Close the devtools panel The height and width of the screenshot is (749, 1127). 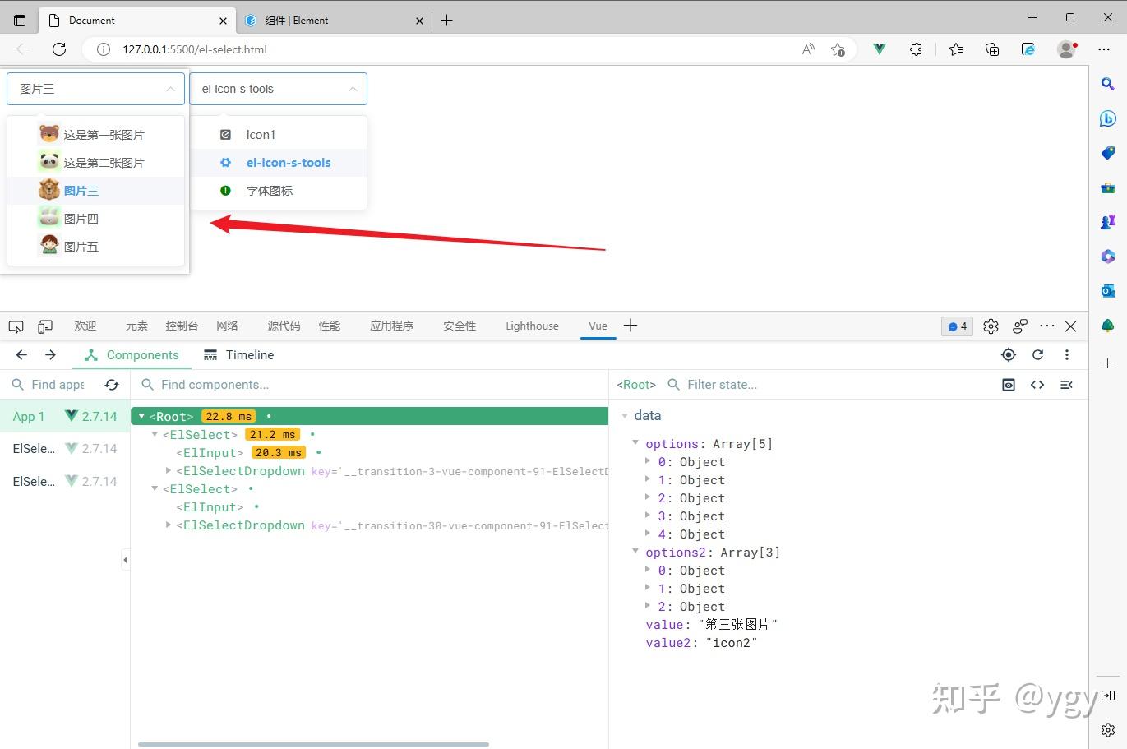(1070, 326)
